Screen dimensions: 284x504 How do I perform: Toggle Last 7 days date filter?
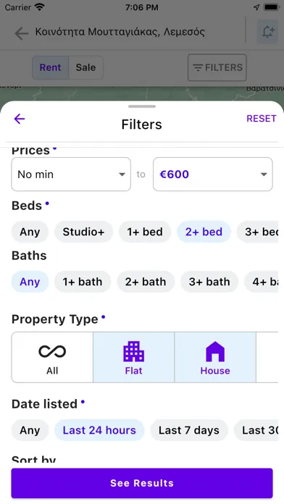(189, 430)
